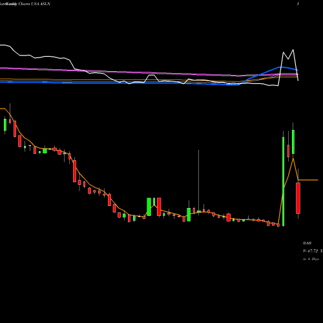The height and width of the screenshot is (323, 323).
Task: Select the final large red candle at far right
Action: click(298, 198)
